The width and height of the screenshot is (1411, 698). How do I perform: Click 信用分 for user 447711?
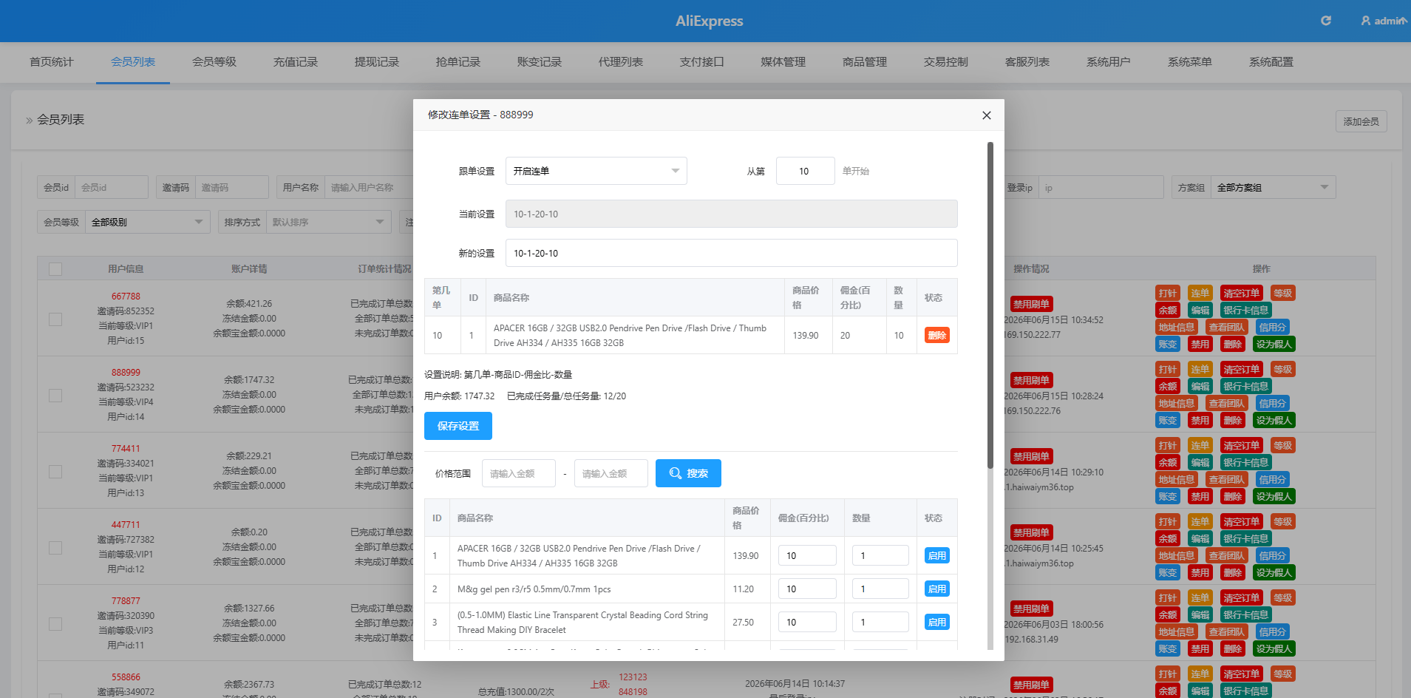click(x=1273, y=556)
